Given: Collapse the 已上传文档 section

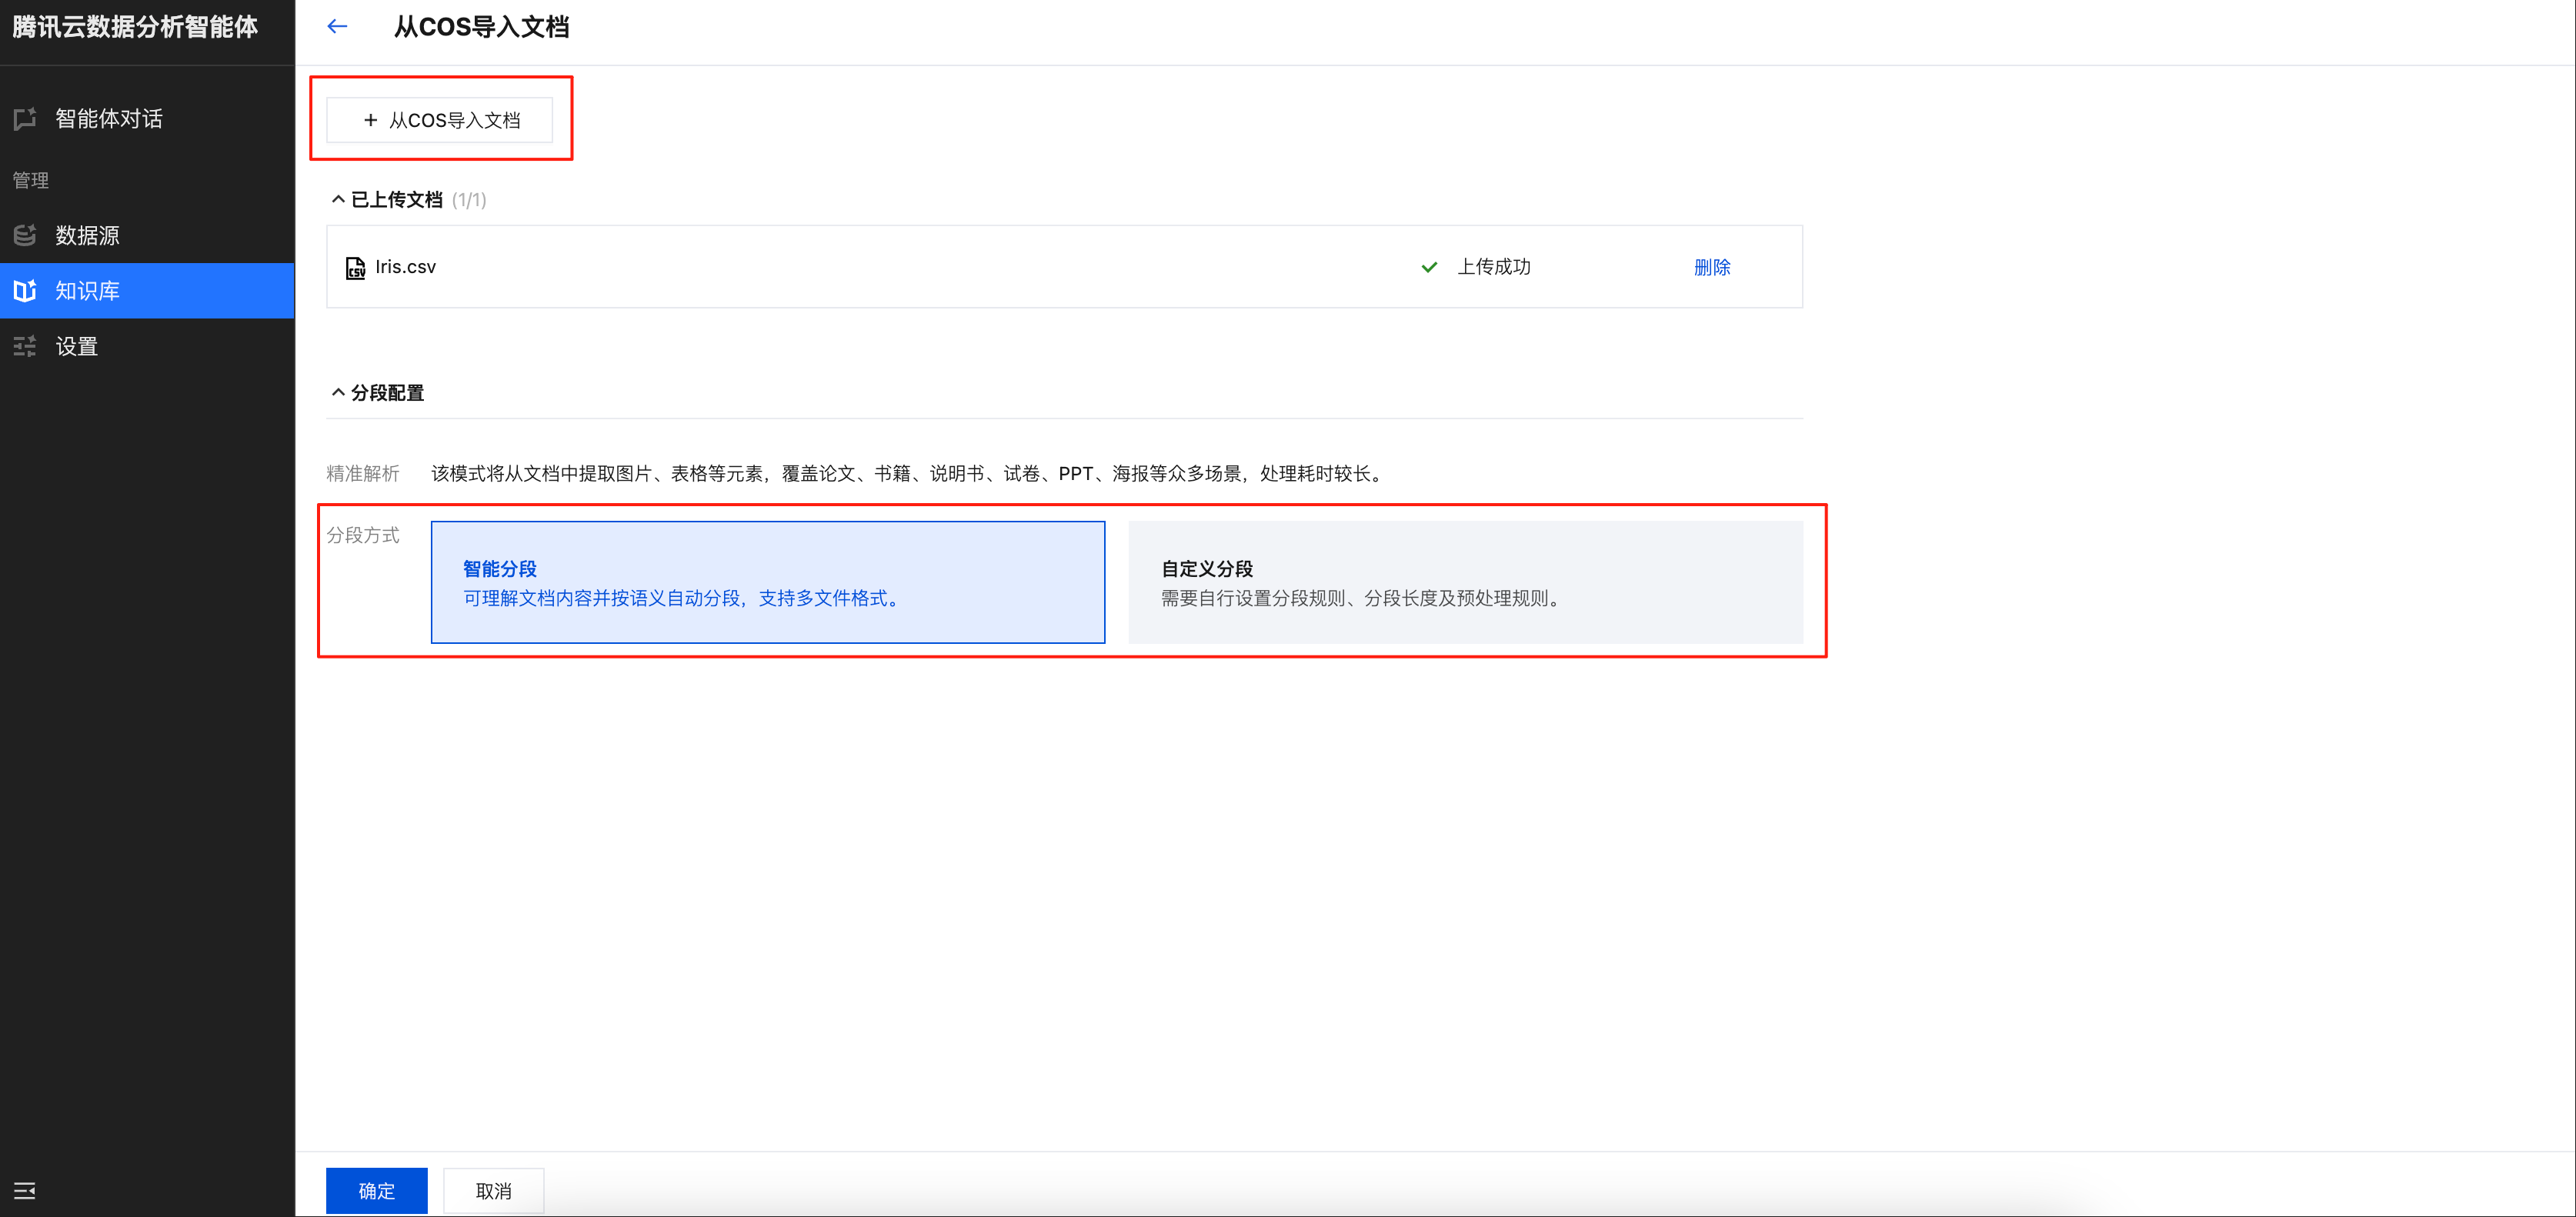Looking at the screenshot, I should coord(338,199).
